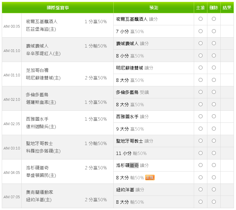The image size is (236, 210).
Task: Click the 主推 column header
Action: [x=200, y=8]
